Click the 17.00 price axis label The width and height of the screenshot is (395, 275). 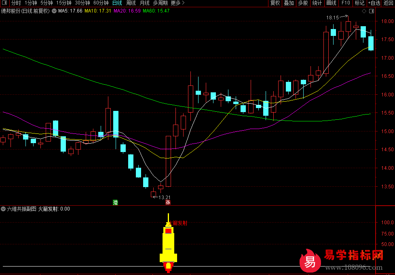(387, 58)
